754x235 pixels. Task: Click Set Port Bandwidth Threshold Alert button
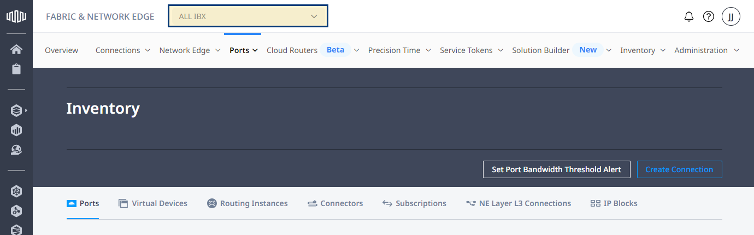coord(556,169)
